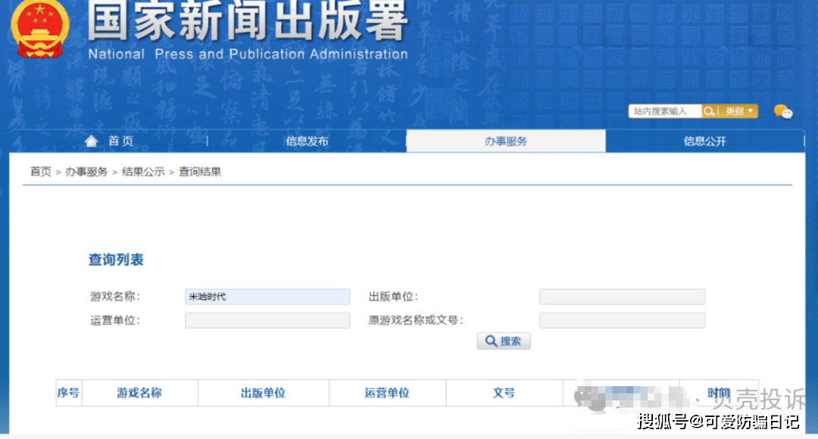Open the 信息公开 tab

click(704, 142)
